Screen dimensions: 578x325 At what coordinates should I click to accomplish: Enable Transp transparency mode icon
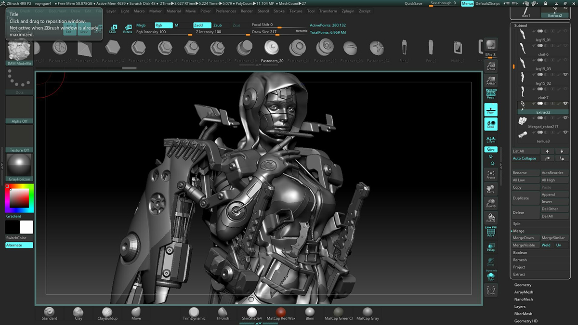491,247
